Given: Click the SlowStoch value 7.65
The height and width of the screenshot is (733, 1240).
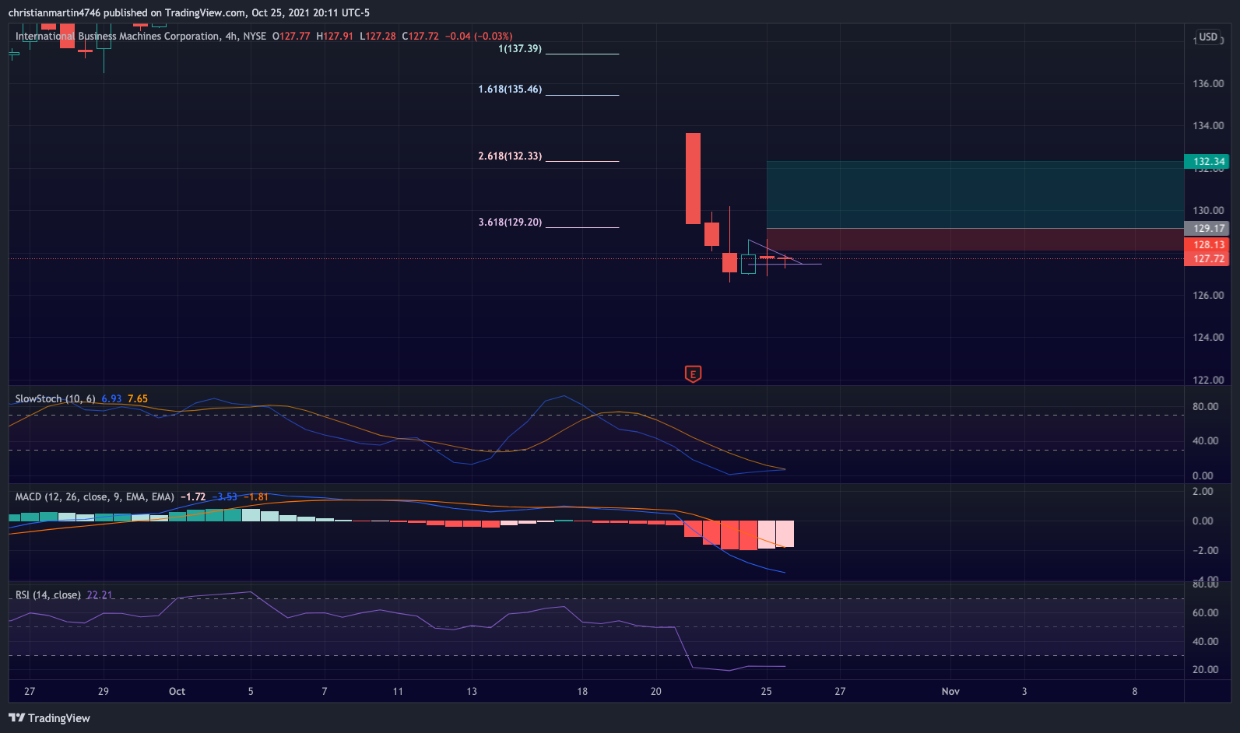Looking at the screenshot, I should (138, 398).
